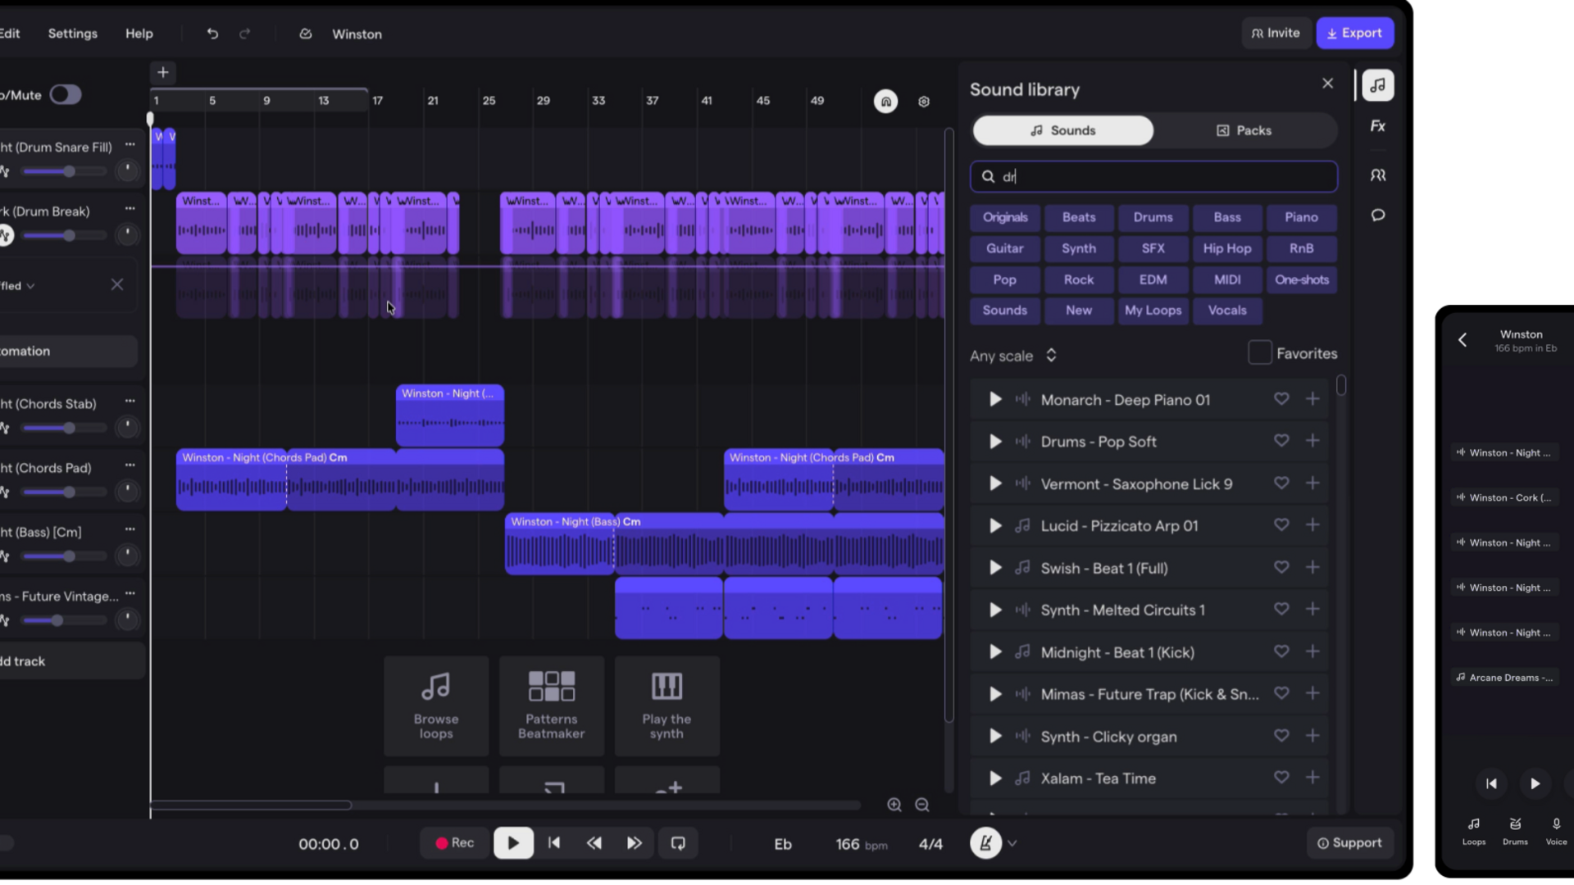Play the Monarch - Deep Piano 01 sample
The width and height of the screenshot is (1574, 885).
pos(994,399)
